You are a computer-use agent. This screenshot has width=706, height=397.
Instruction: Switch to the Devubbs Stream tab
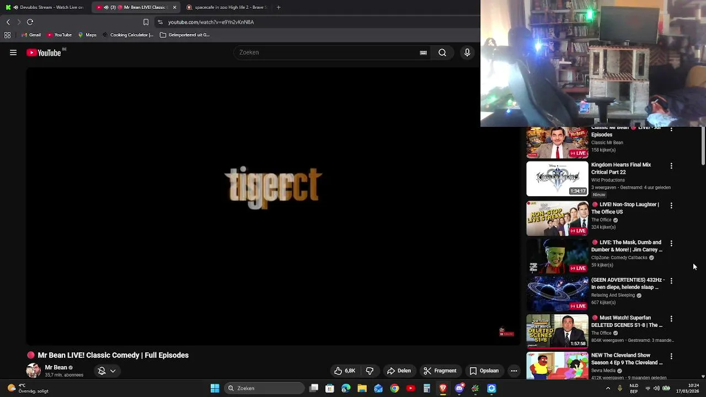[44, 7]
